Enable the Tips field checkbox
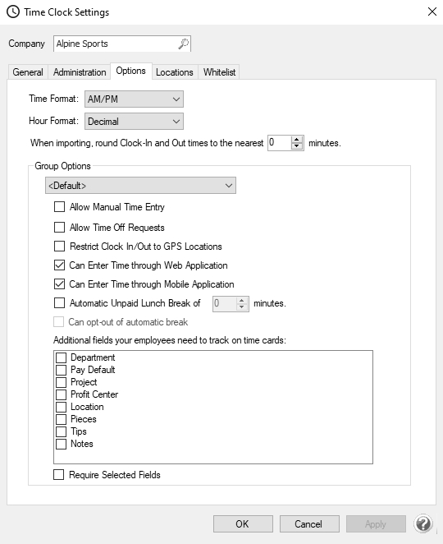The width and height of the screenshot is (443, 544). pos(61,431)
